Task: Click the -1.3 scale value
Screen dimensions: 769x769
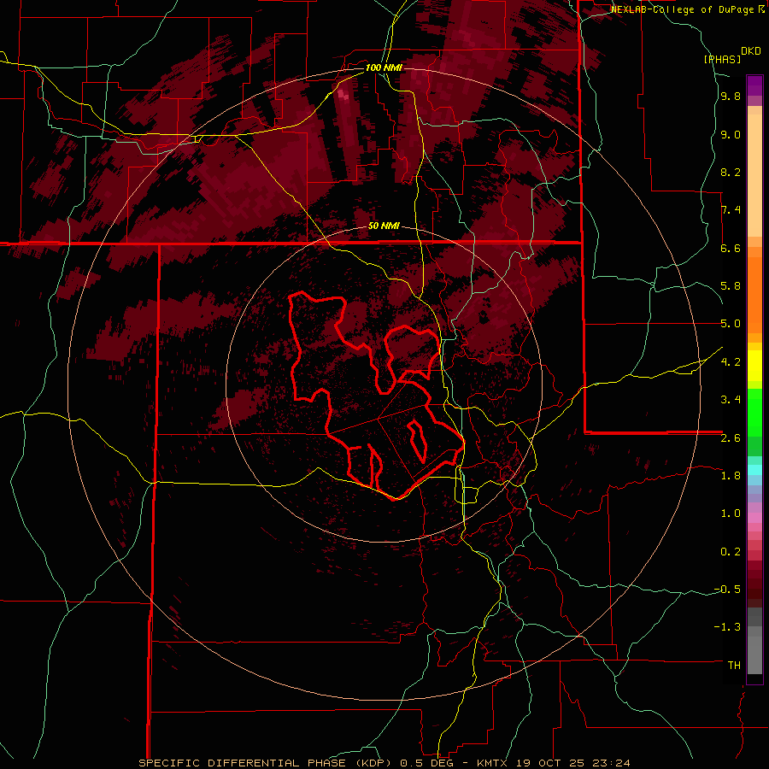Action: [x=727, y=627]
